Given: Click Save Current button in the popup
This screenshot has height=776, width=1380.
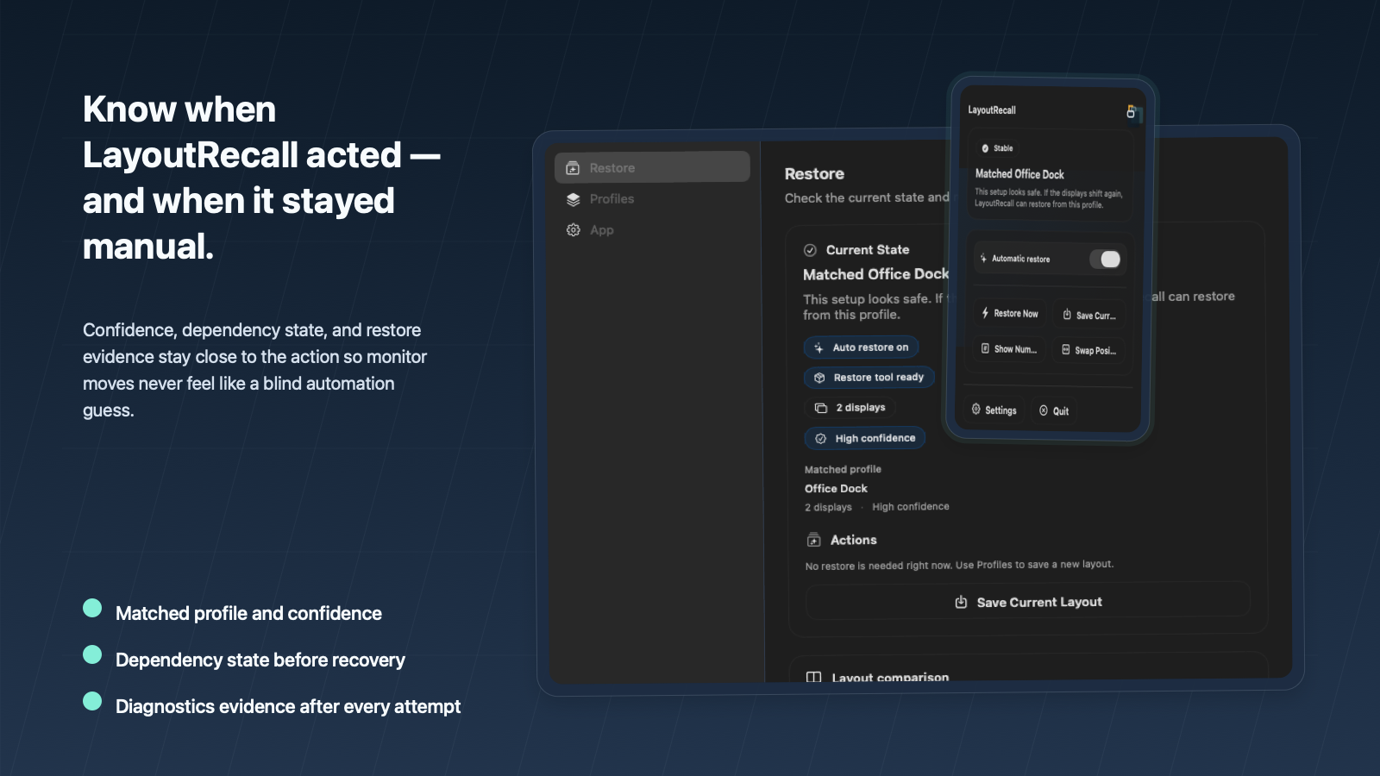Looking at the screenshot, I should (x=1088, y=315).
